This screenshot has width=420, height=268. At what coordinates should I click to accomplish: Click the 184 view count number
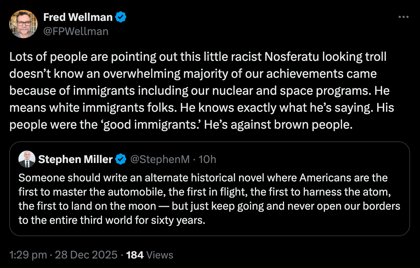(135, 255)
